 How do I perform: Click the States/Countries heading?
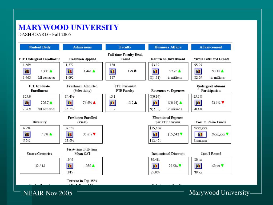click(x=39, y=154)
